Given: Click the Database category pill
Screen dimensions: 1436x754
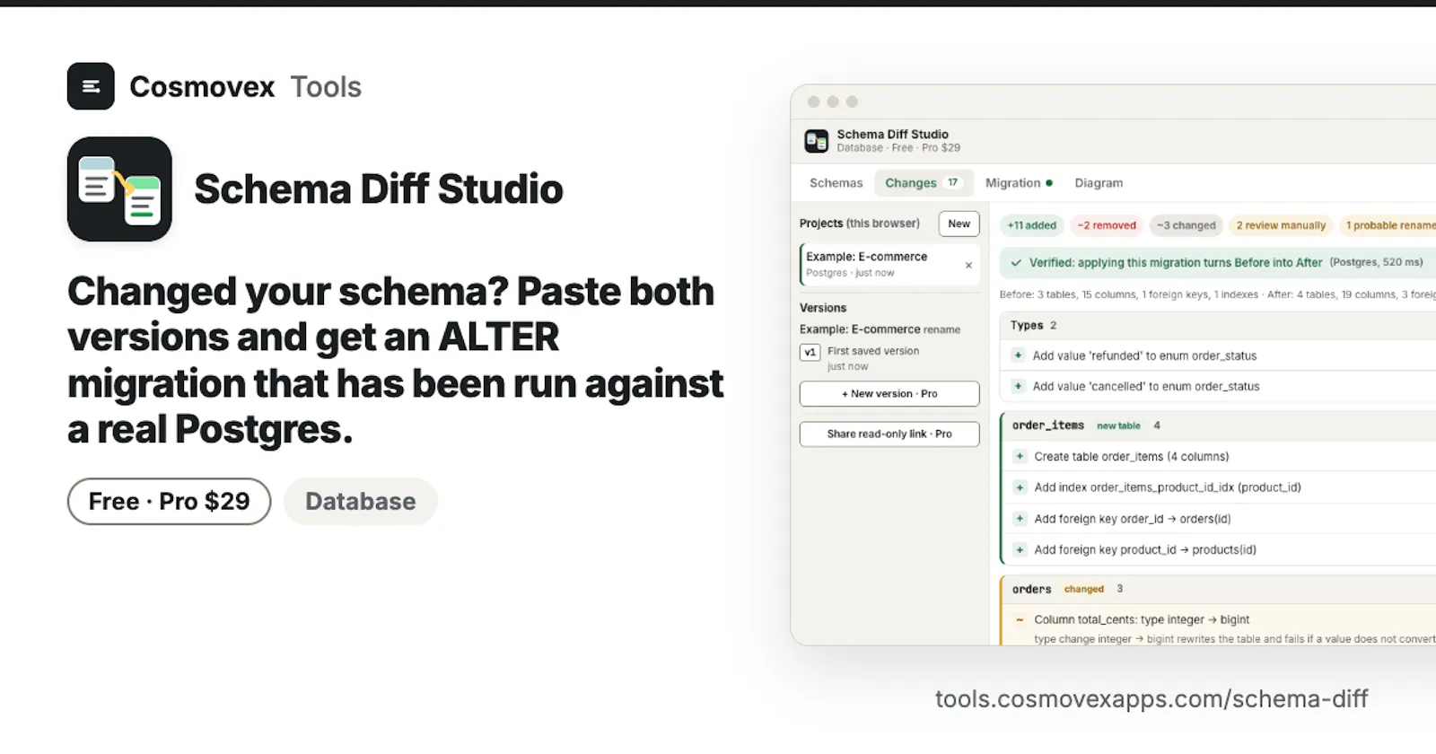Looking at the screenshot, I should [361, 501].
